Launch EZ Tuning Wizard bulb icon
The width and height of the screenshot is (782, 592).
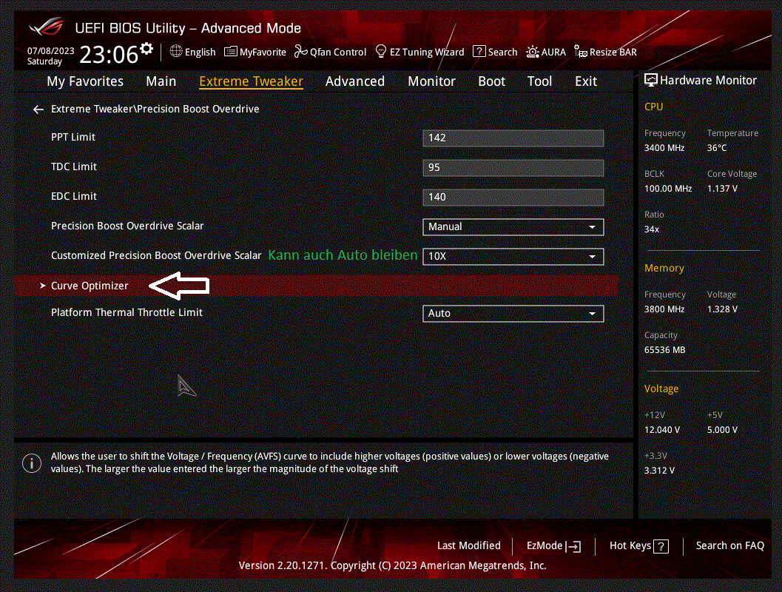(x=381, y=51)
